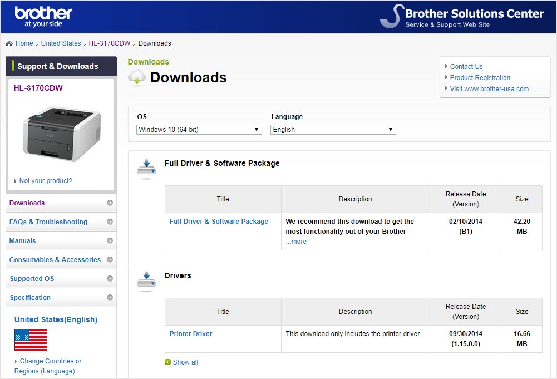The height and width of the screenshot is (379, 557).
Task: Click the 02/10/2014 (B1) release date cell
Action: pyautogui.click(x=466, y=232)
